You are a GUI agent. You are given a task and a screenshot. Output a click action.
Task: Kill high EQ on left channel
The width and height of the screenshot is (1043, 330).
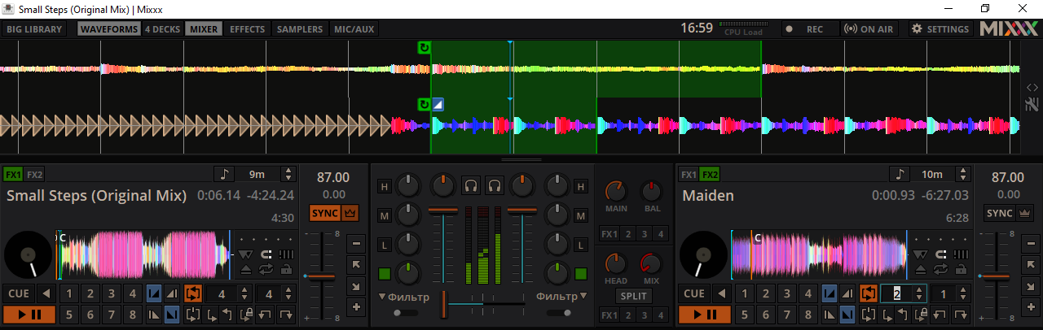384,187
